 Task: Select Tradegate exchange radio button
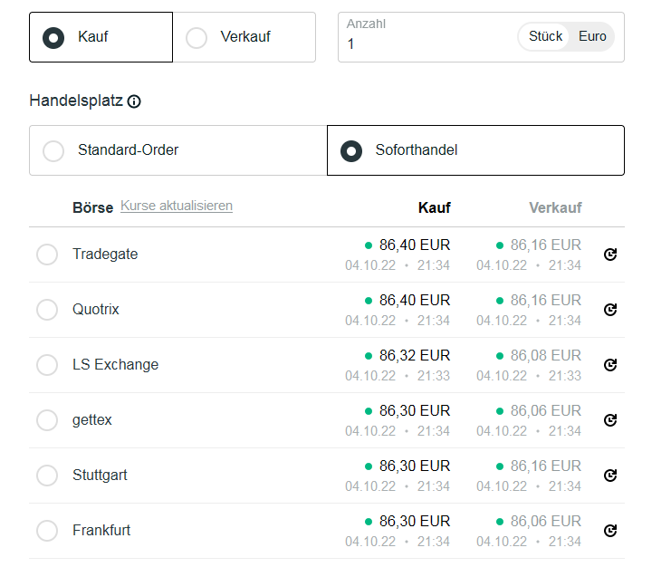click(47, 255)
